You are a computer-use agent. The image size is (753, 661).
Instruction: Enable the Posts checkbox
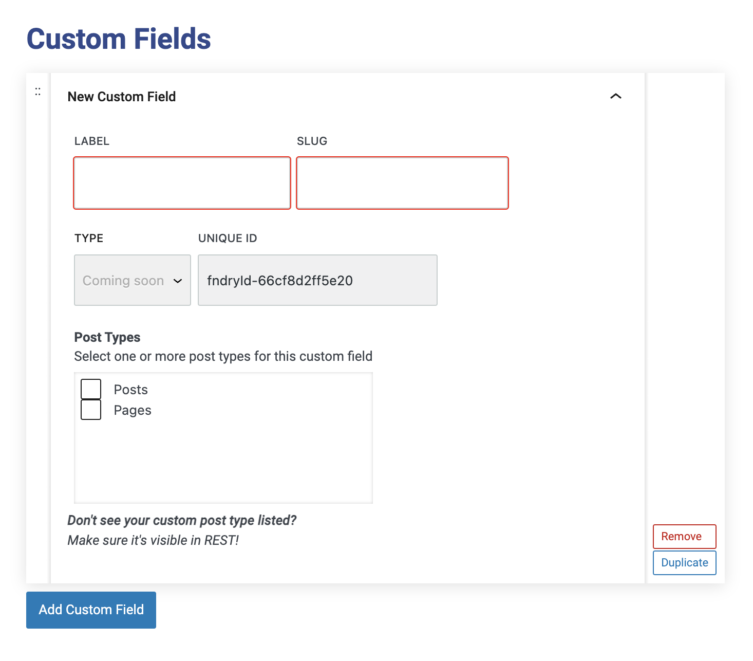point(91,389)
